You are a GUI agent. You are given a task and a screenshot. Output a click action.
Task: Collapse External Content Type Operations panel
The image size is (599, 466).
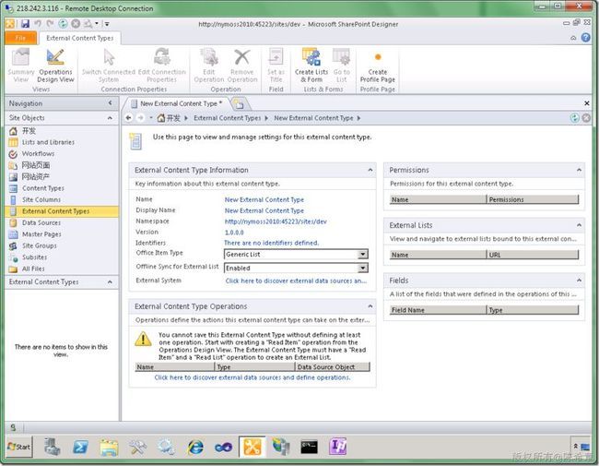(370, 306)
